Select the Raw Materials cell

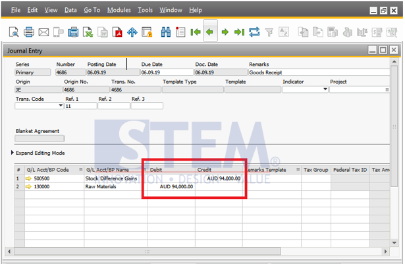(x=116, y=186)
